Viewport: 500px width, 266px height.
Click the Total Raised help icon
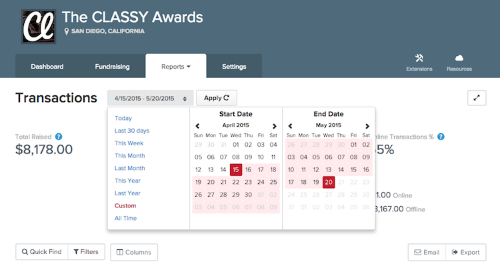pyautogui.click(x=59, y=137)
